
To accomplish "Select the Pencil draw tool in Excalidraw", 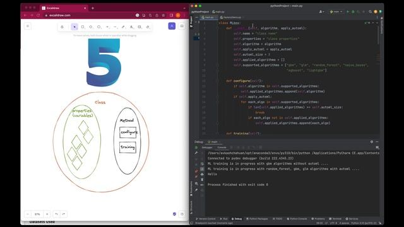I will (x=124, y=26).
